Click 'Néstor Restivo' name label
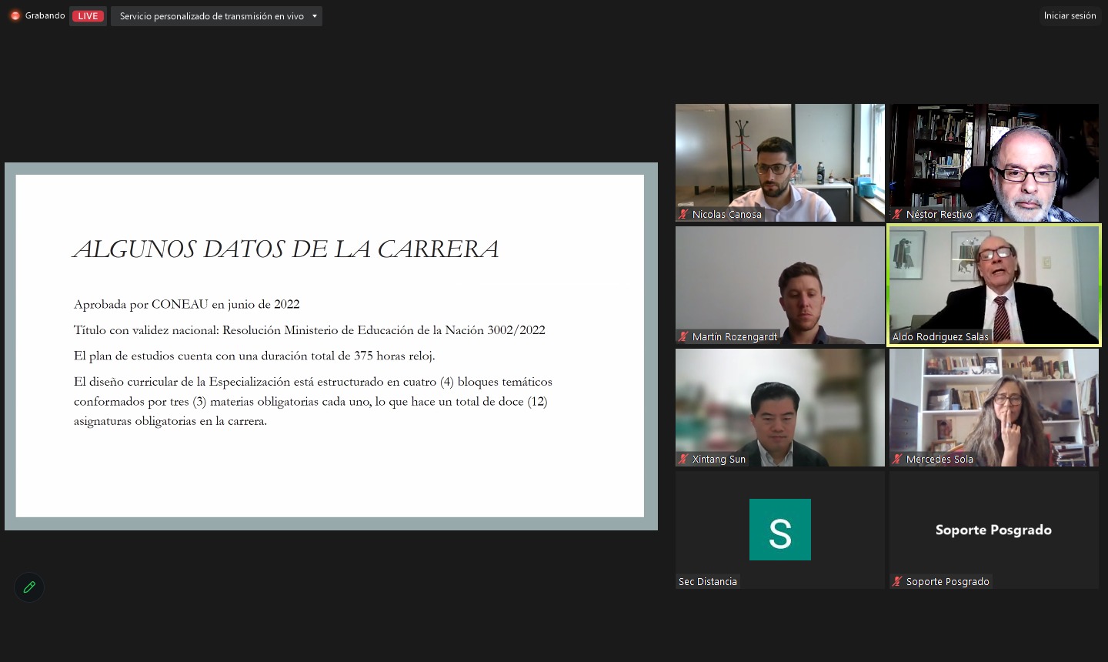 point(939,214)
